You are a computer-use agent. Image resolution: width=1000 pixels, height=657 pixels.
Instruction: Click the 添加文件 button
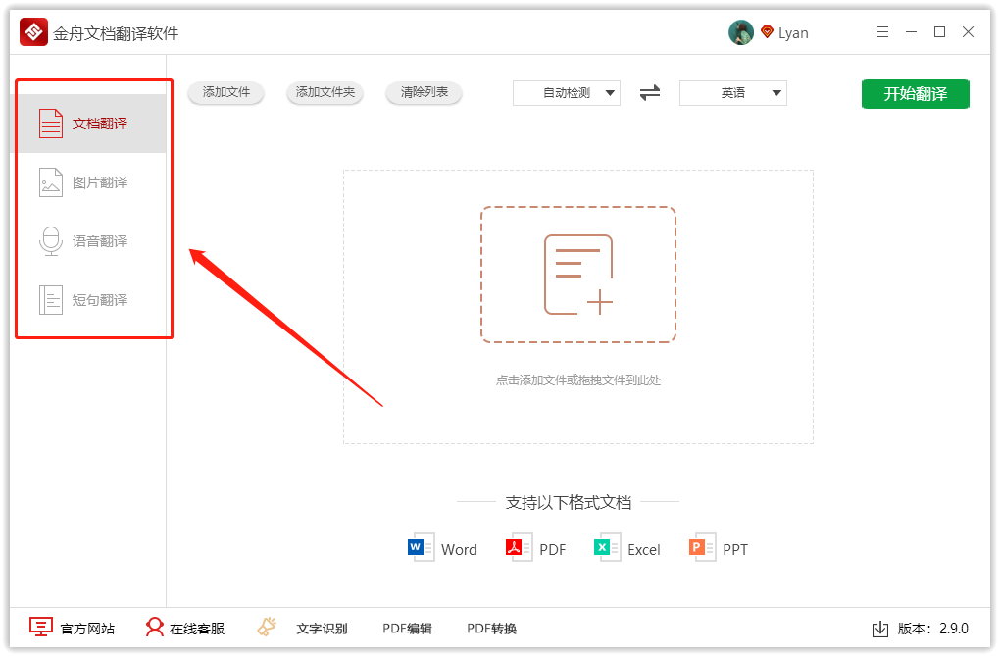(225, 92)
